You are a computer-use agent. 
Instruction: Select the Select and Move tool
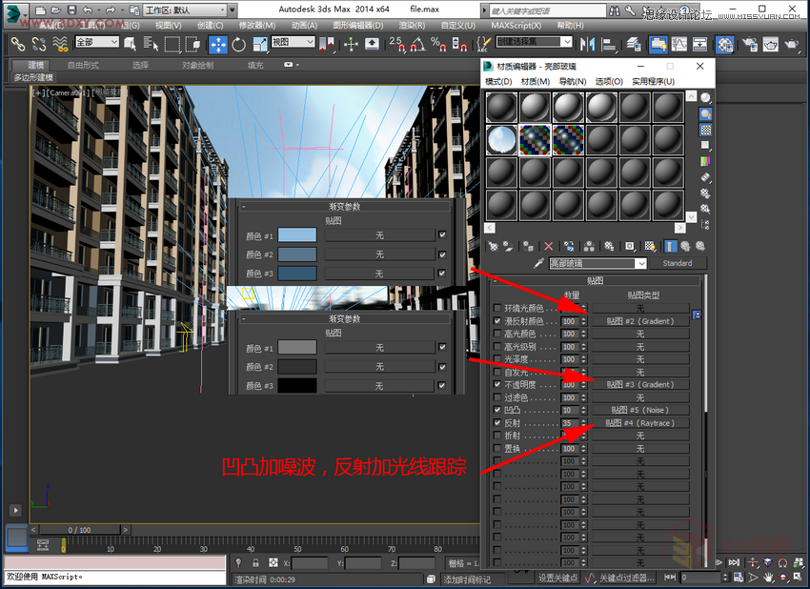coord(217,43)
